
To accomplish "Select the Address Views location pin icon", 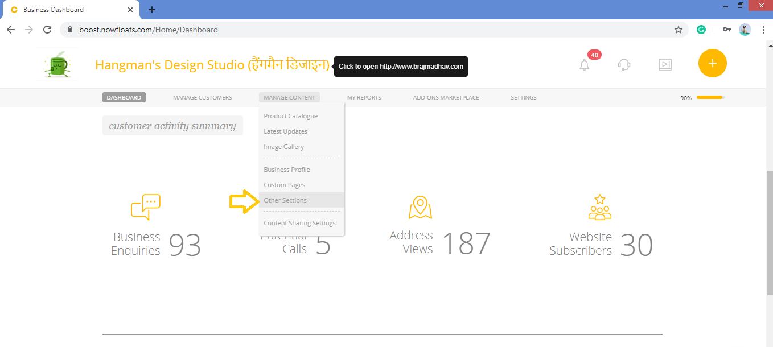I will pyautogui.click(x=420, y=206).
